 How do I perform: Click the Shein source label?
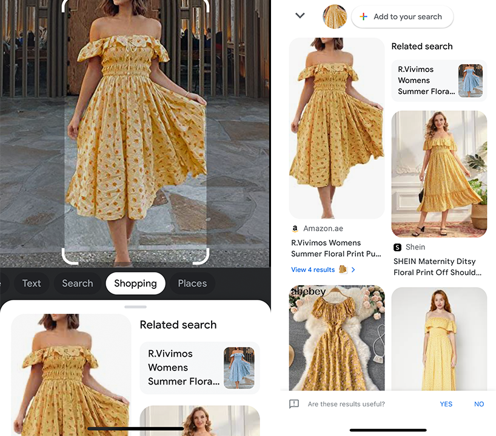(415, 247)
